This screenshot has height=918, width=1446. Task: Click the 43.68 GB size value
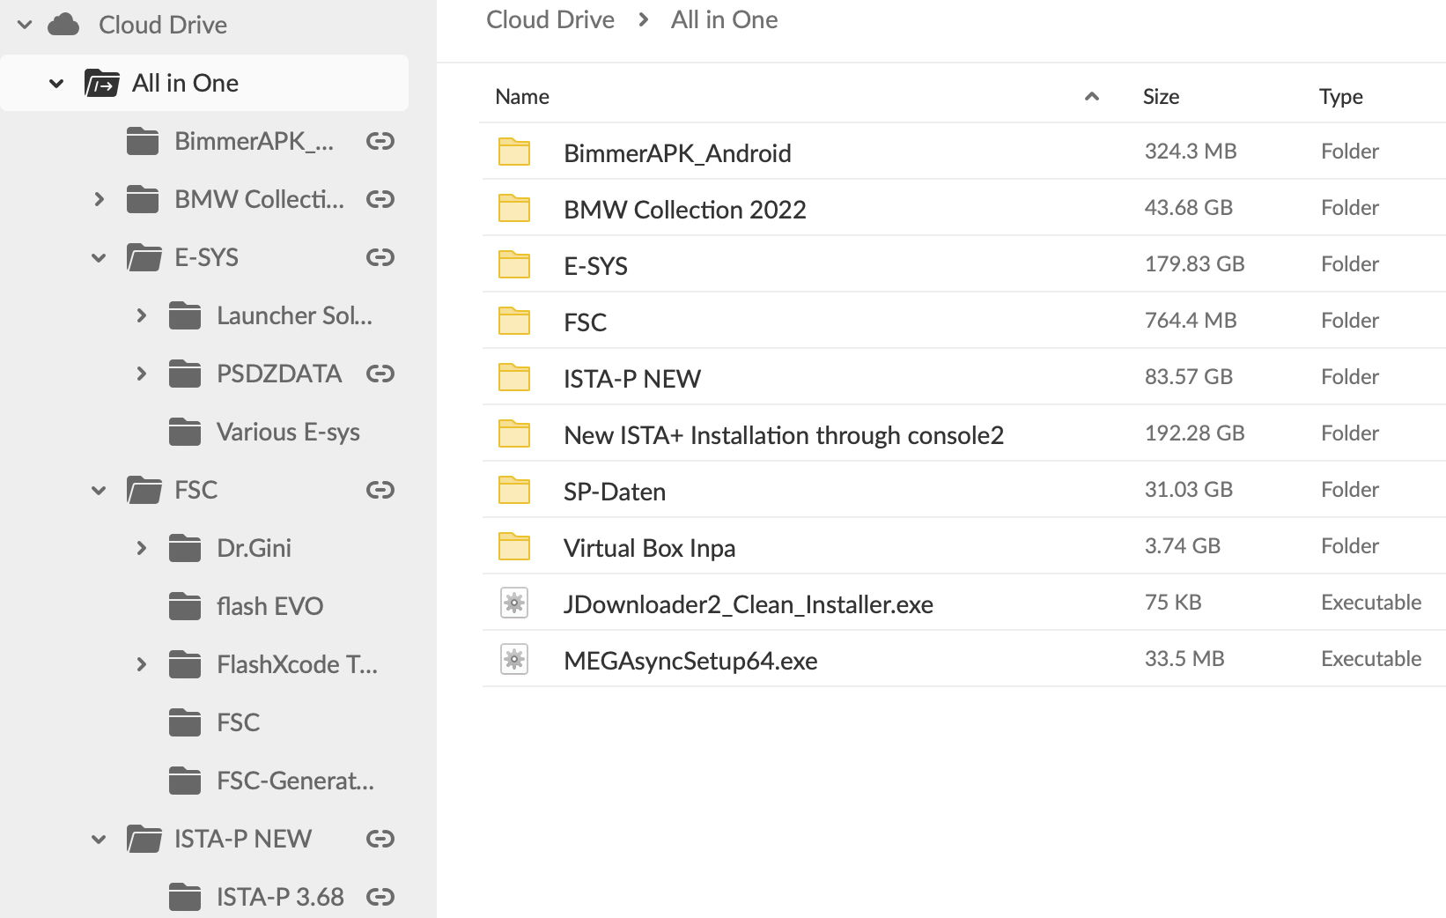[x=1189, y=208]
